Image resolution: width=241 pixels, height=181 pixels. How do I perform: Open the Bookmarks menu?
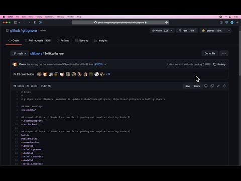50,17
